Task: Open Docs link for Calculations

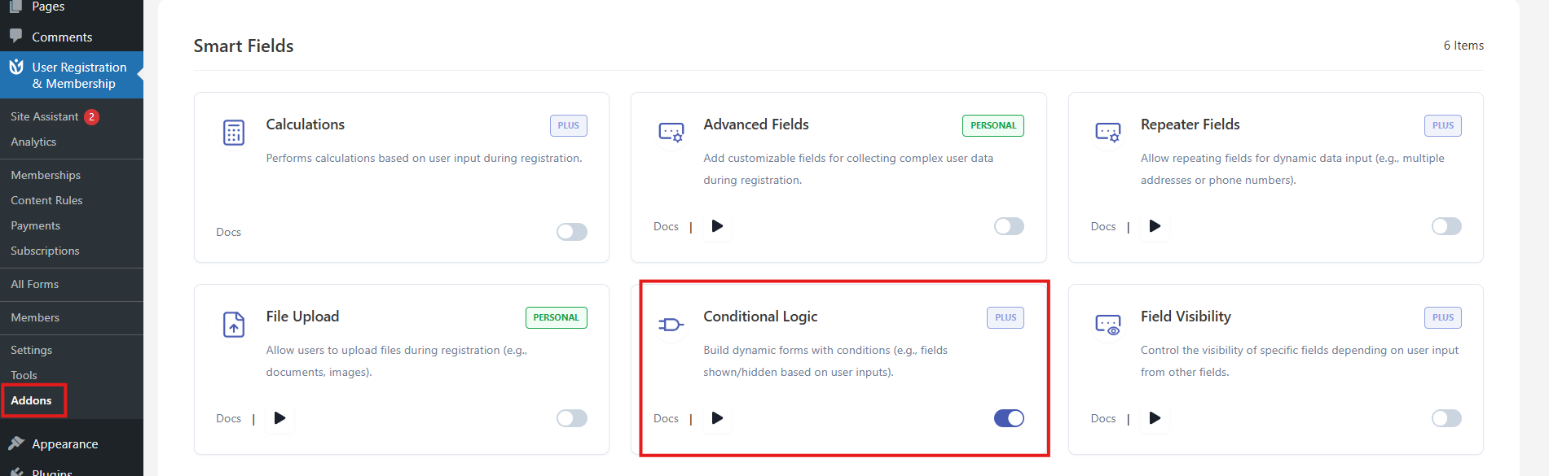Action: click(228, 232)
